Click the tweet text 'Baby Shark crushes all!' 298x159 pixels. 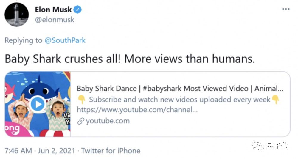(x=63, y=59)
